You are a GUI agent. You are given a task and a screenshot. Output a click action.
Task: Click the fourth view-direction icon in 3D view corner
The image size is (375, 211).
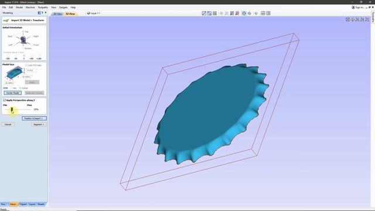(x=363, y=19)
